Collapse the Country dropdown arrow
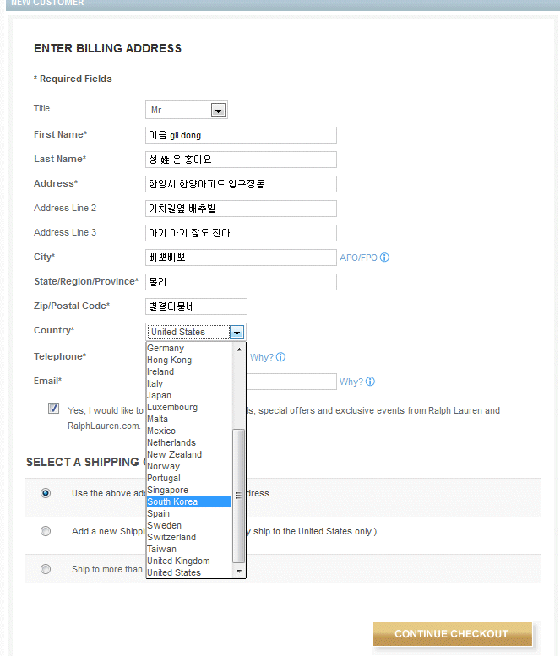The width and height of the screenshot is (560, 656). [x=237, y=332]
